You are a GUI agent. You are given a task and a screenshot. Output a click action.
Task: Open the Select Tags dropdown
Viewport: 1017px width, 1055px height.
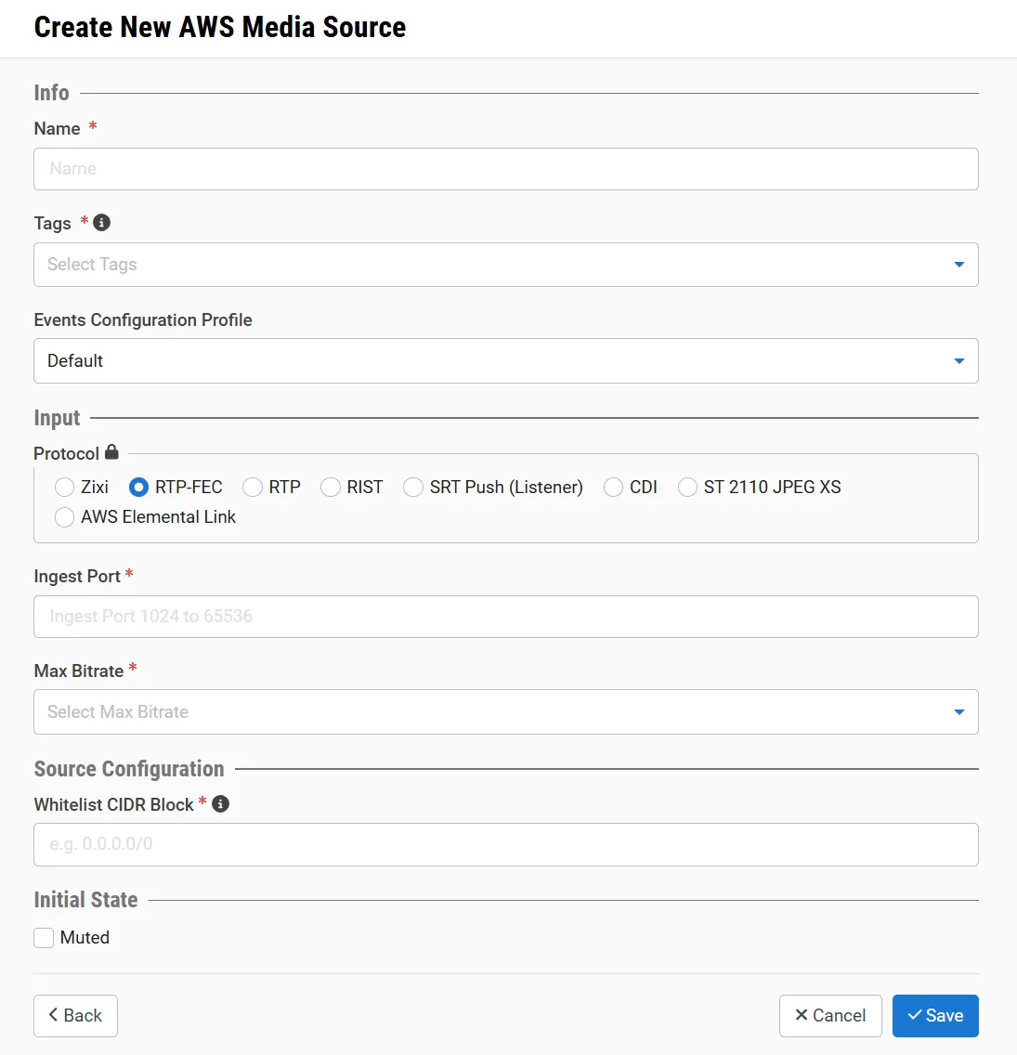coord(506,265)
